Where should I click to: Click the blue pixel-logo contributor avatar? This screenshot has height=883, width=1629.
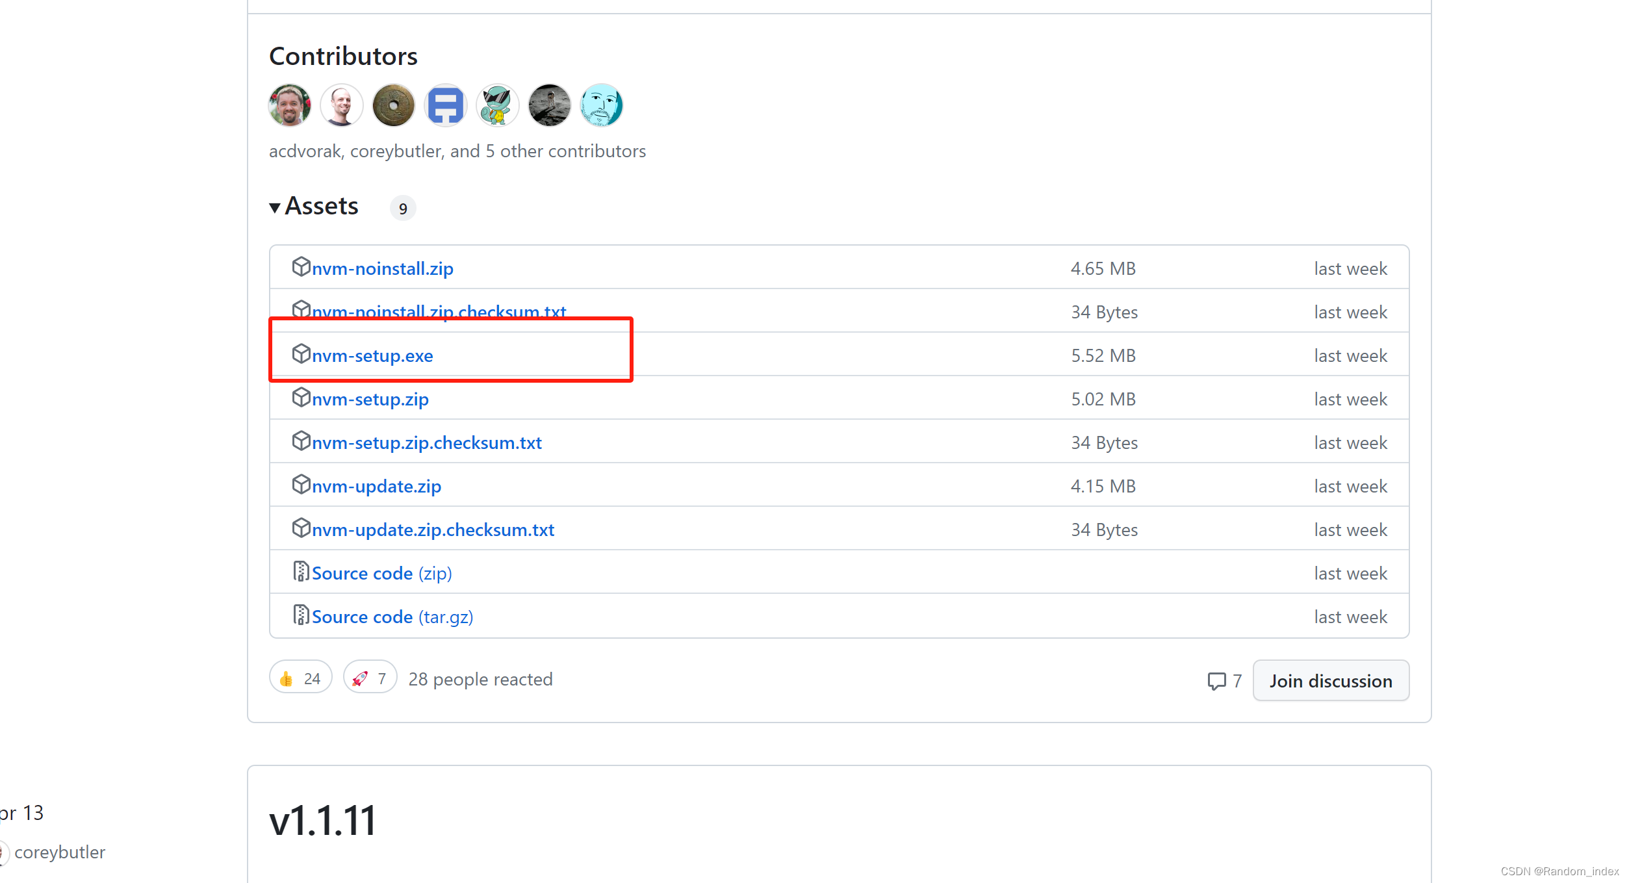coord(445,105)
